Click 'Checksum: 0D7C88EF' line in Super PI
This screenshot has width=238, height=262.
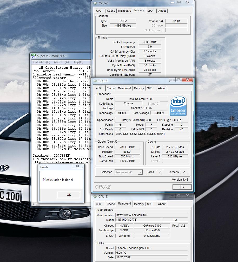pos(51,156)
